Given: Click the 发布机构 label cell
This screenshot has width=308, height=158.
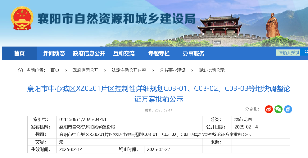Looking at the screenshot, I should point(42,127).
